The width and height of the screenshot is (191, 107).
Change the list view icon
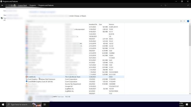coord(181,21)
